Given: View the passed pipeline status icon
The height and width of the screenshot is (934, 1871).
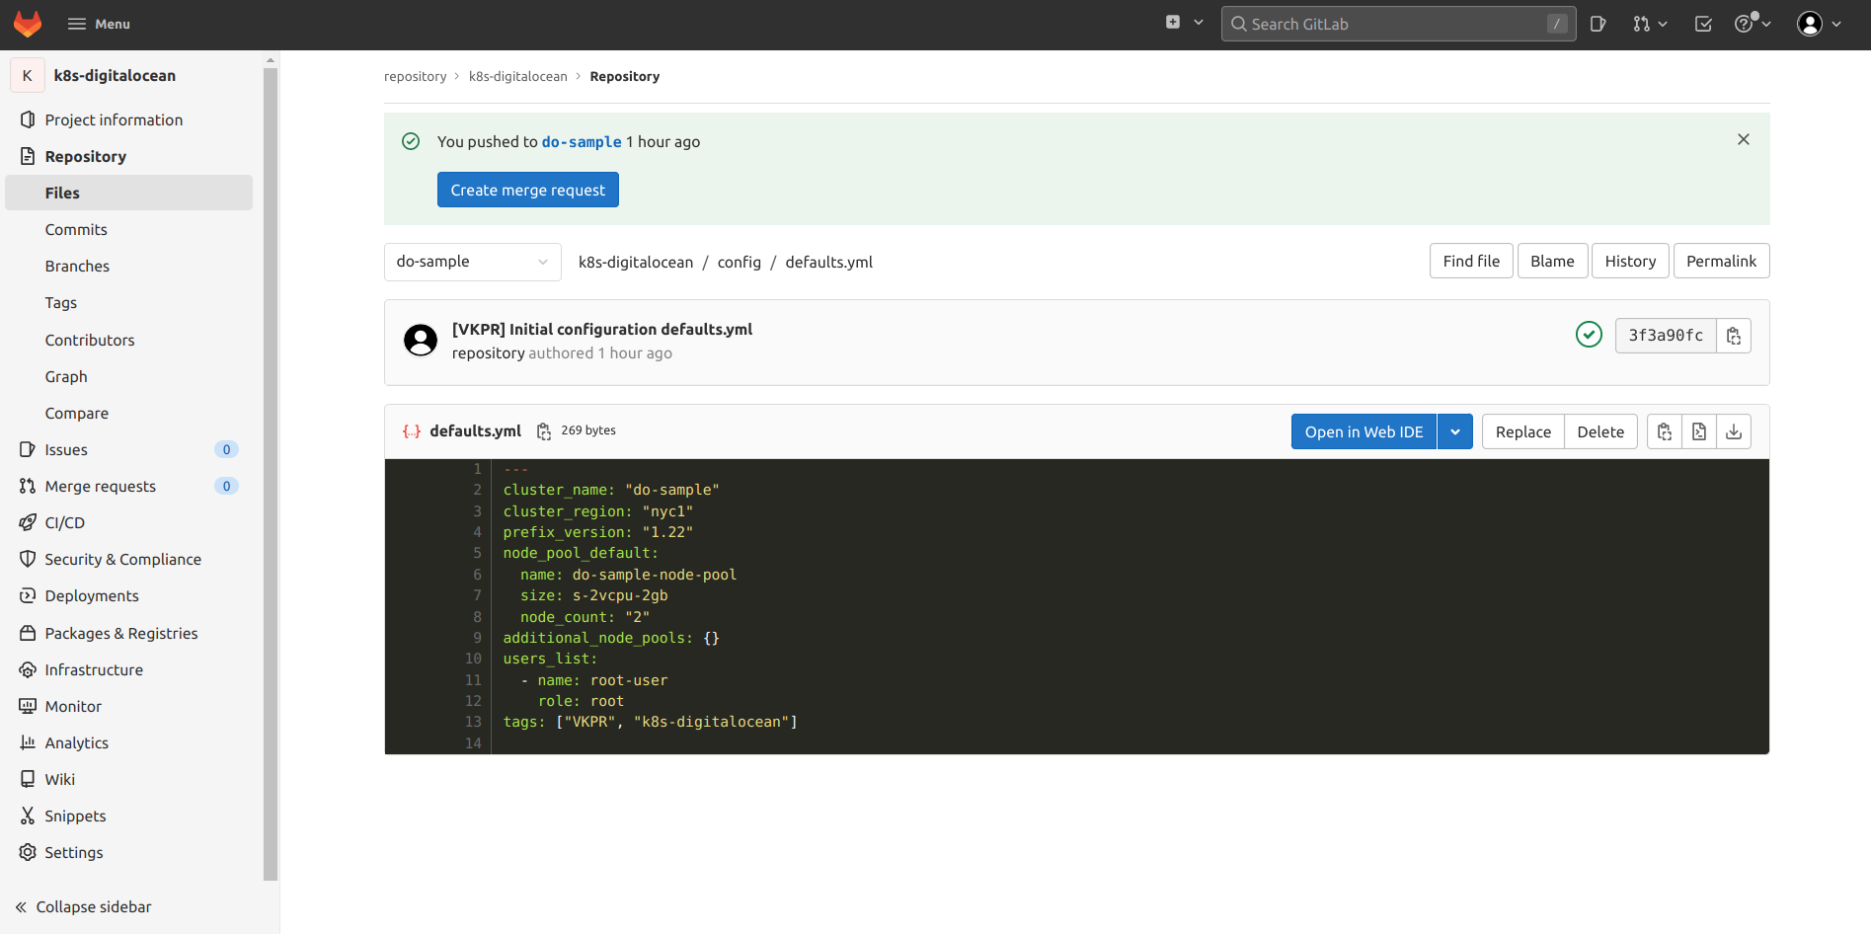Looking at the screenshot, I should 1589,335.
